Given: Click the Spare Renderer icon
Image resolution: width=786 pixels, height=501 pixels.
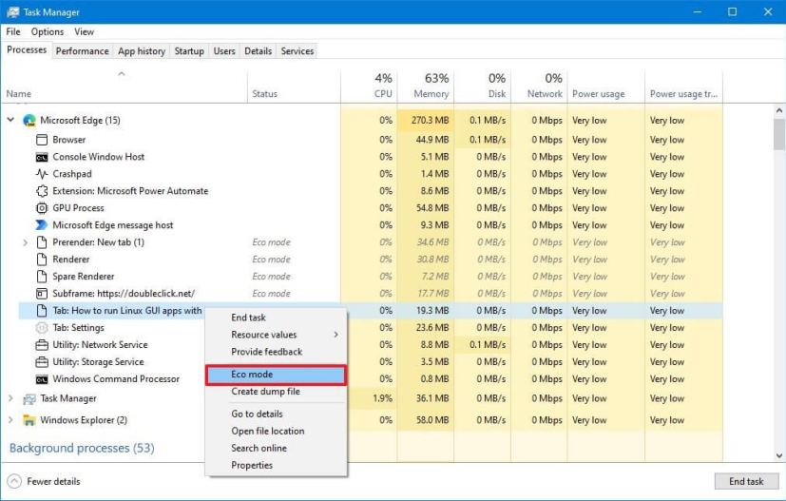Looking at the screenshot, I should click(42, 277).
